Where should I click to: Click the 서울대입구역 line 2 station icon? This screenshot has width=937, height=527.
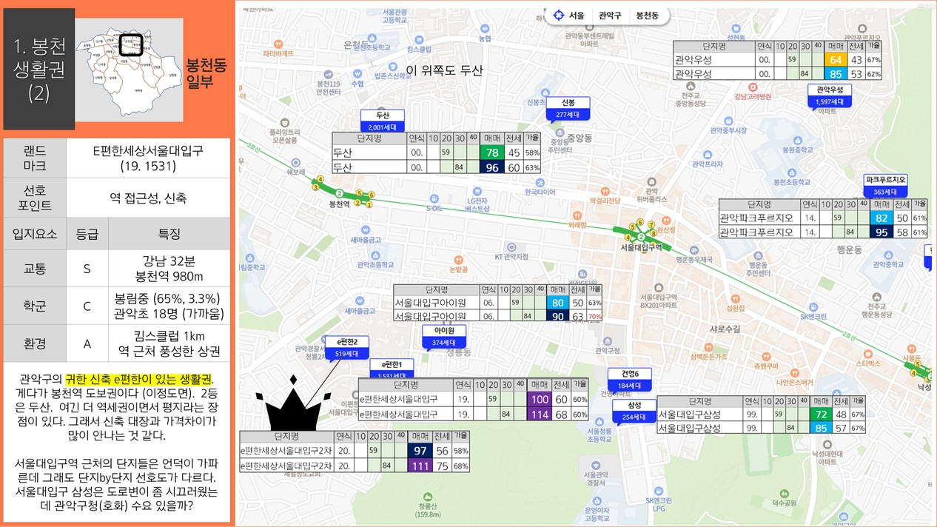642,236
